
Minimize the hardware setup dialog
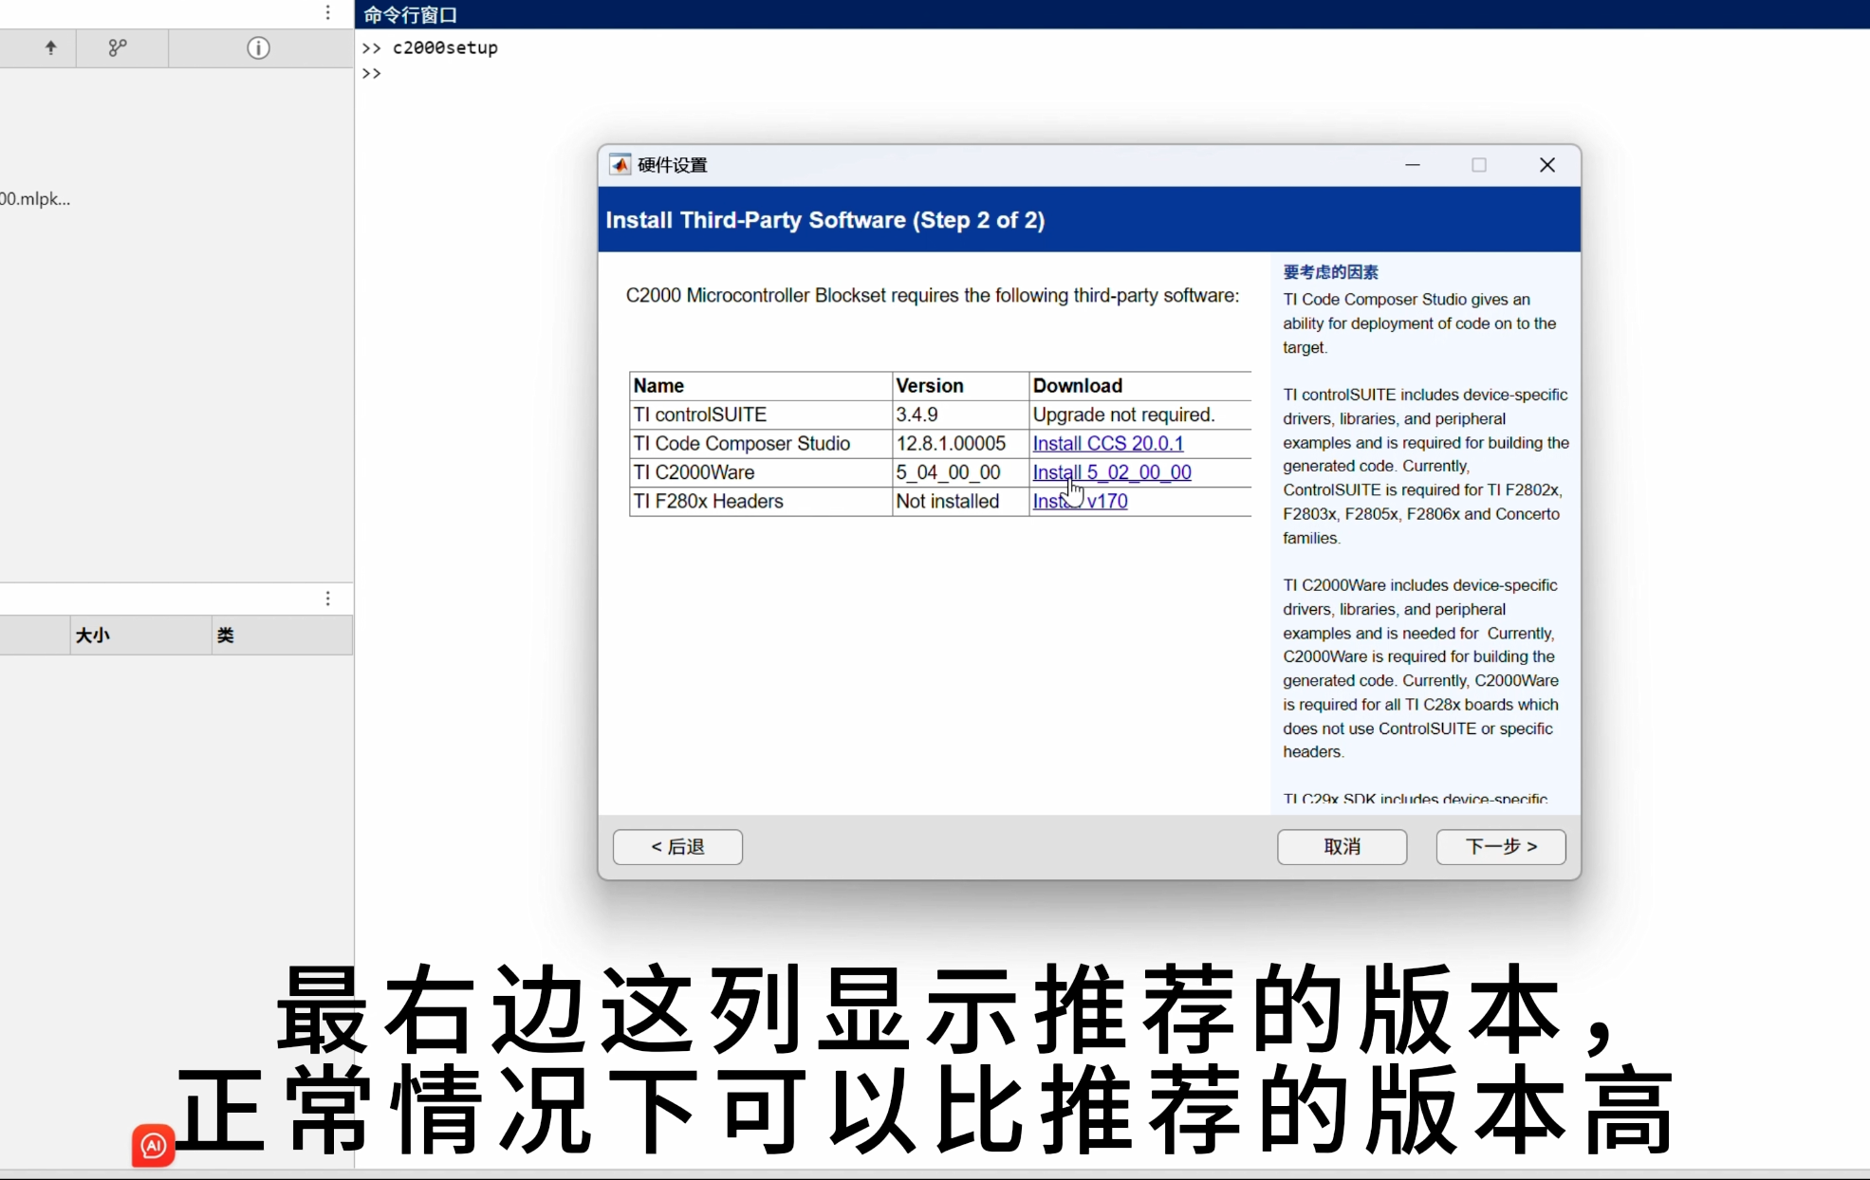tap(1413, 165)
